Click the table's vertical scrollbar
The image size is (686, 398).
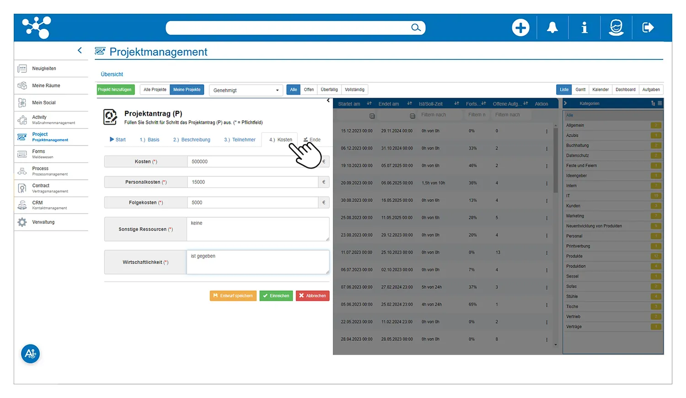pyautogui.click(x=556, y=160)
